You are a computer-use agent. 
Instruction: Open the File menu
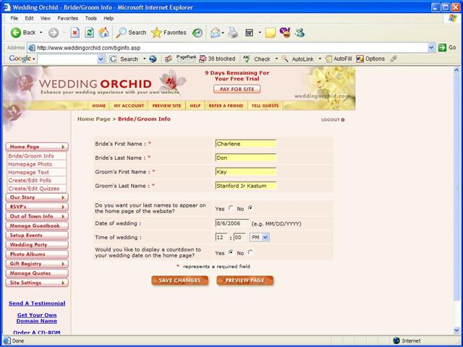[x=14, y=18]
